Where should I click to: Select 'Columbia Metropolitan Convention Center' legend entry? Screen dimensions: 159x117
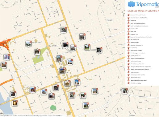point(141,37)
